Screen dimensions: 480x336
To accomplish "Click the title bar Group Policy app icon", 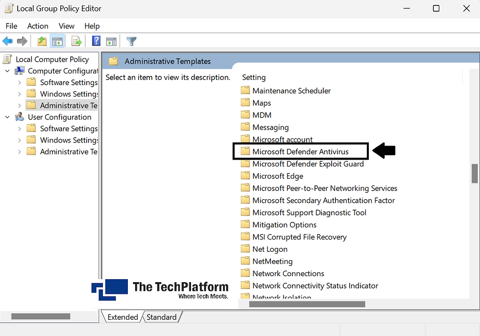I will point(9,8).
